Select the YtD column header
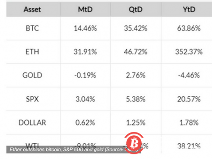 [x=189, y=9]
